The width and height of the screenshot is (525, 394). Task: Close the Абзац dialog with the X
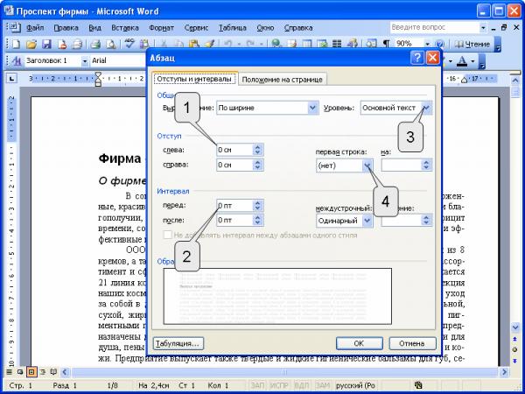[x=432, y=58]
